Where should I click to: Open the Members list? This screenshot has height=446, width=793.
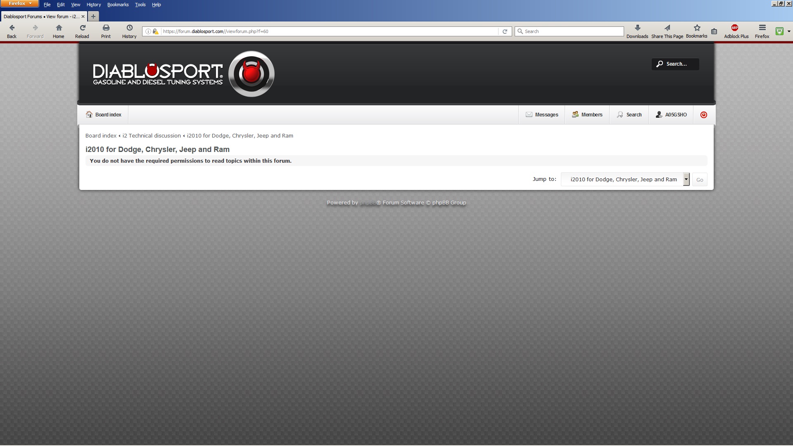click(587, 115)
